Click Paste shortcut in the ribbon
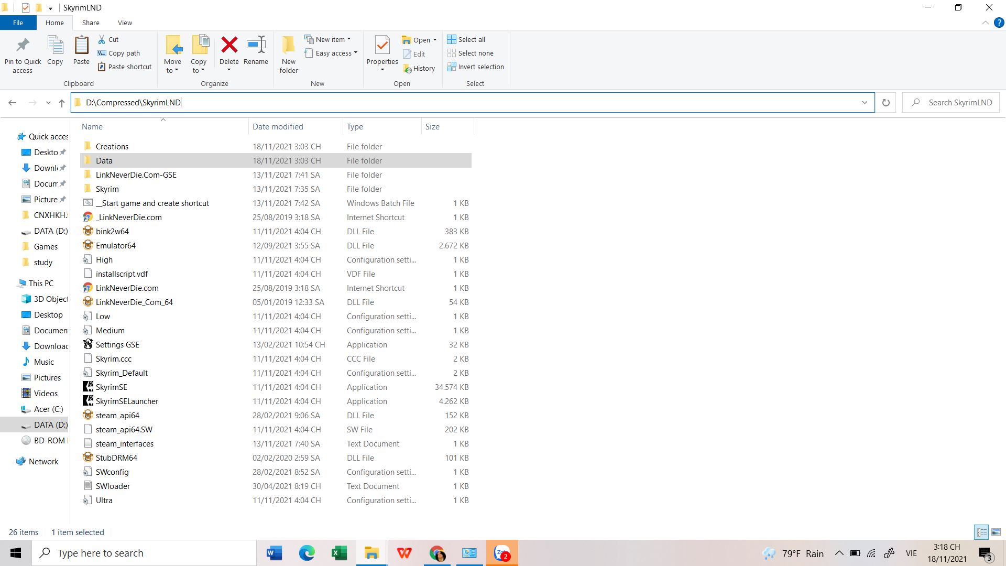 (124, 67)
